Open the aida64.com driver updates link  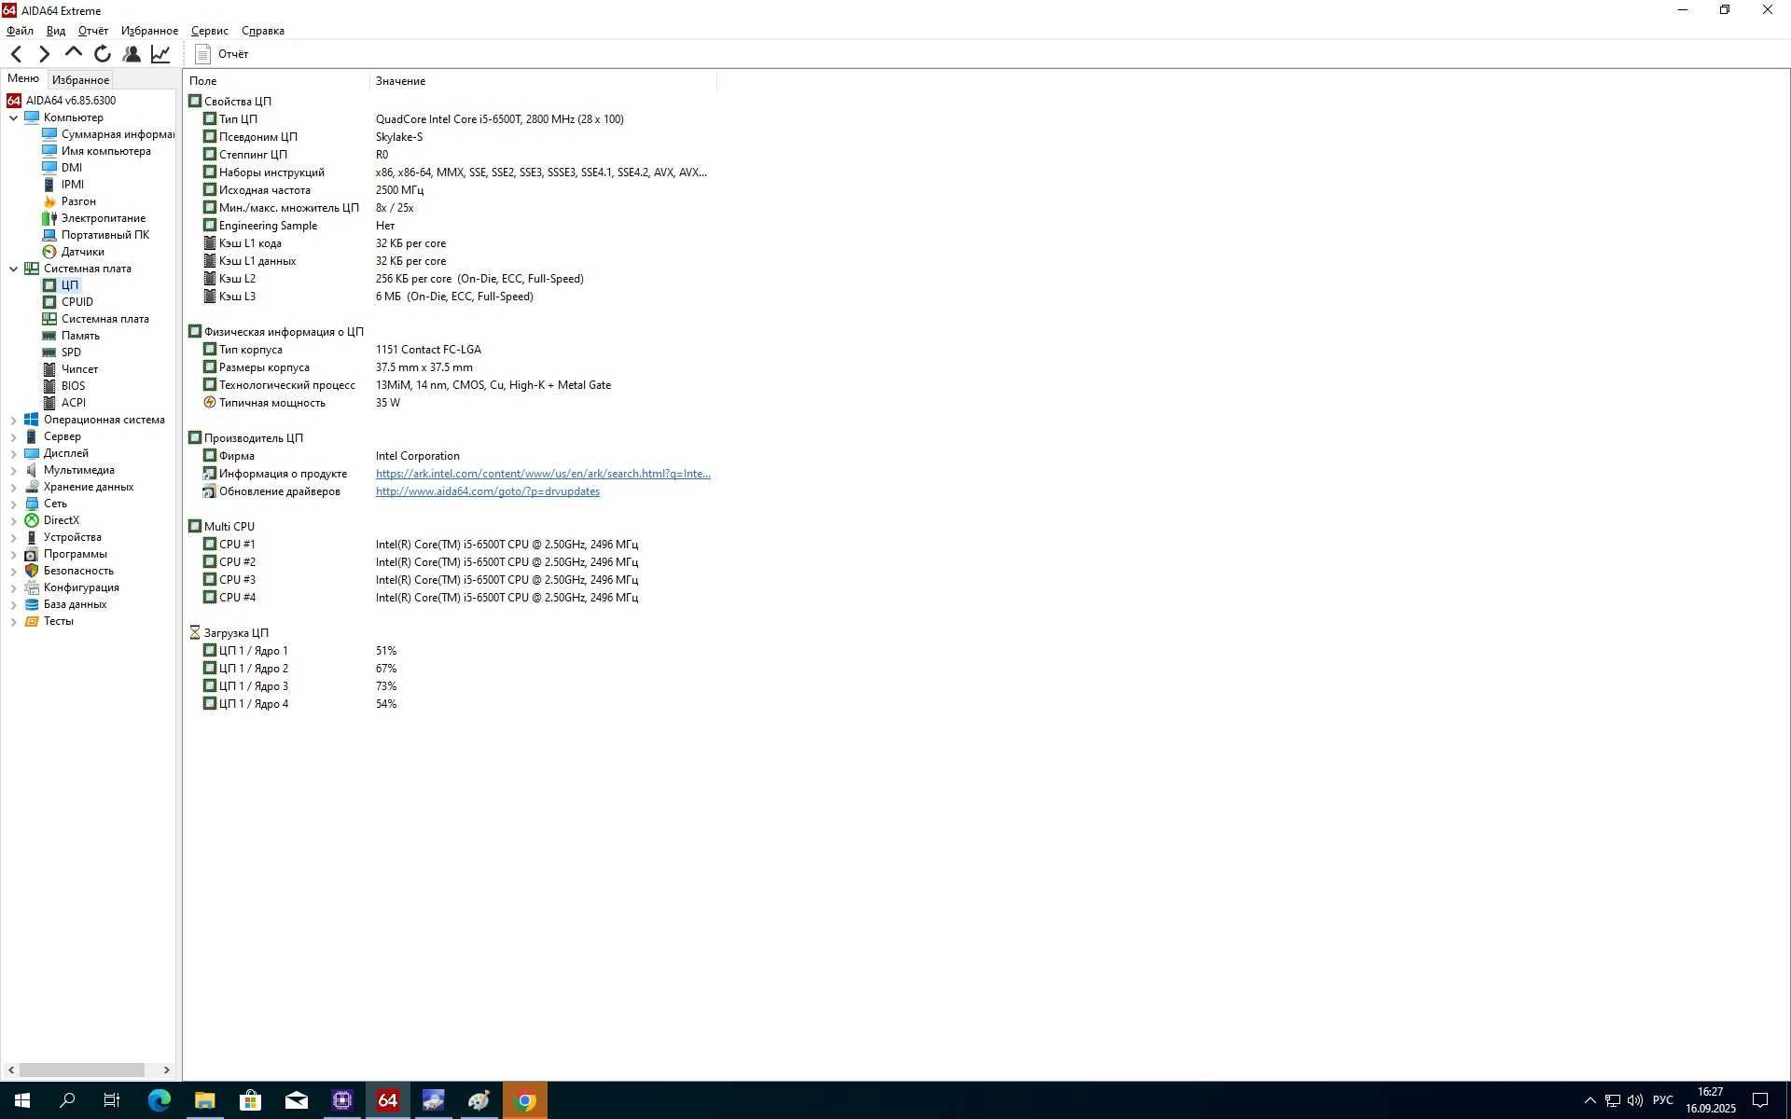[x=488, y=491]
